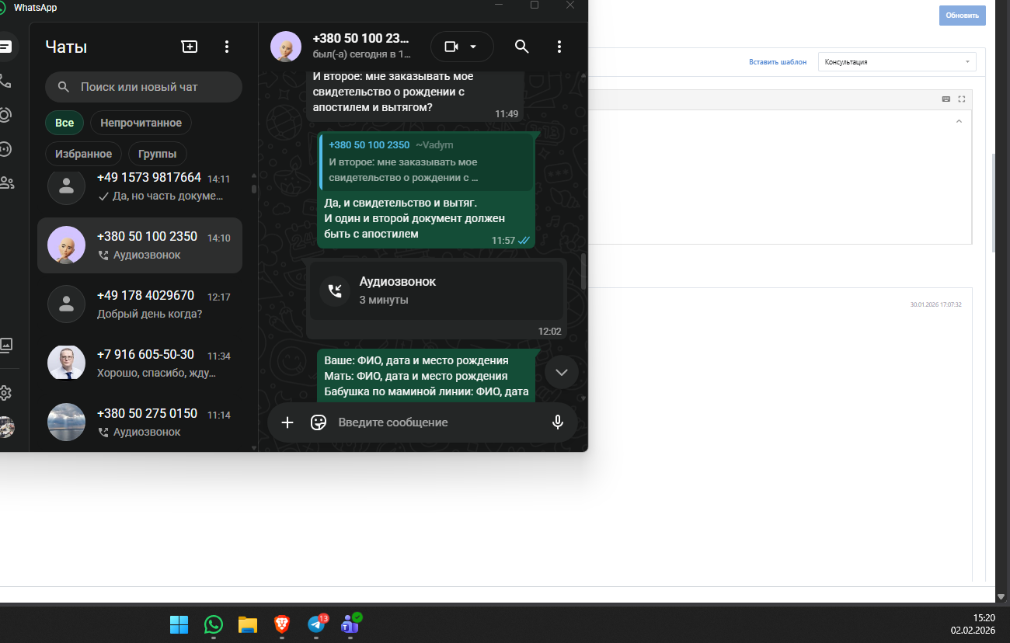Image resolution: width=1010 pixels, height=643 pixels.
Task: Open the taskbar clock showing 15:20
Action: tap(973, 623)
